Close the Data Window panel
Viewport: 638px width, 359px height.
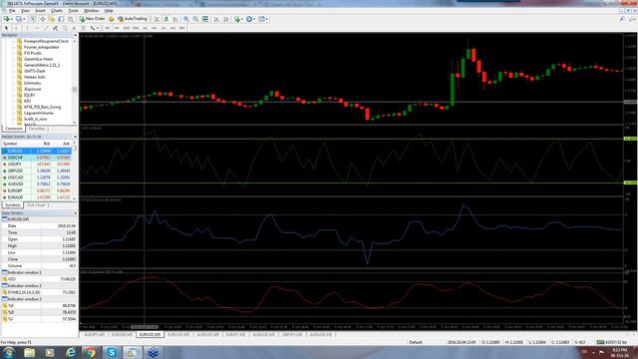(75, 213)
